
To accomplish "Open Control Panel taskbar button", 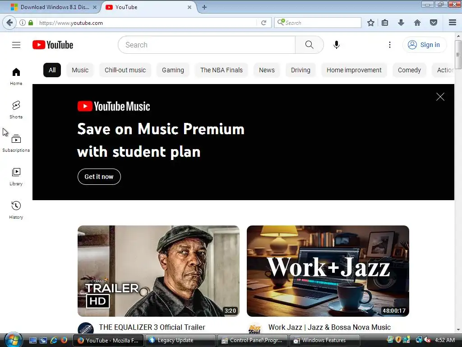I will 253,340.
